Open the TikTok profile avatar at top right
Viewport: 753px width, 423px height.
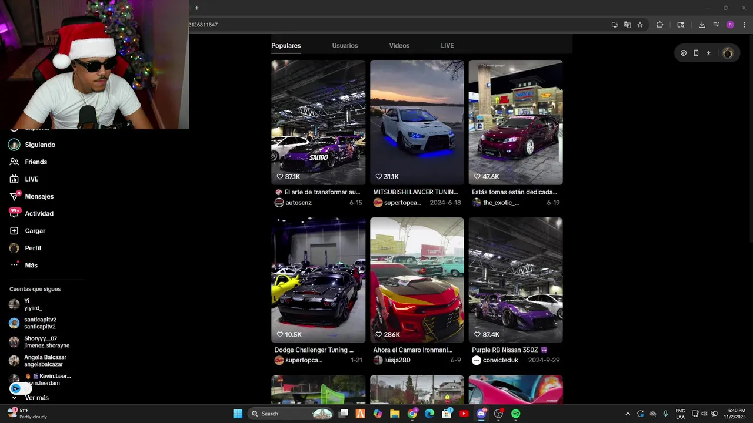(x=728, y=53)
